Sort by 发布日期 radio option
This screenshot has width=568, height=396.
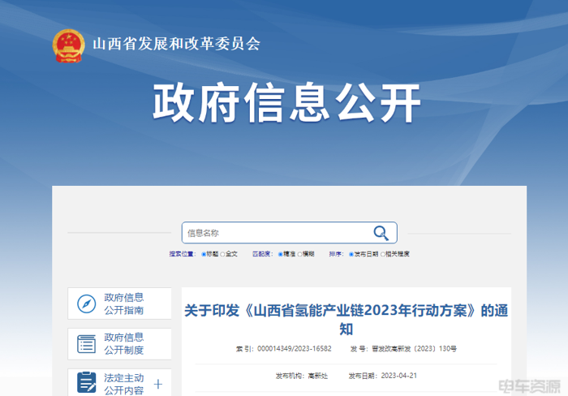[x=351, y=254]
